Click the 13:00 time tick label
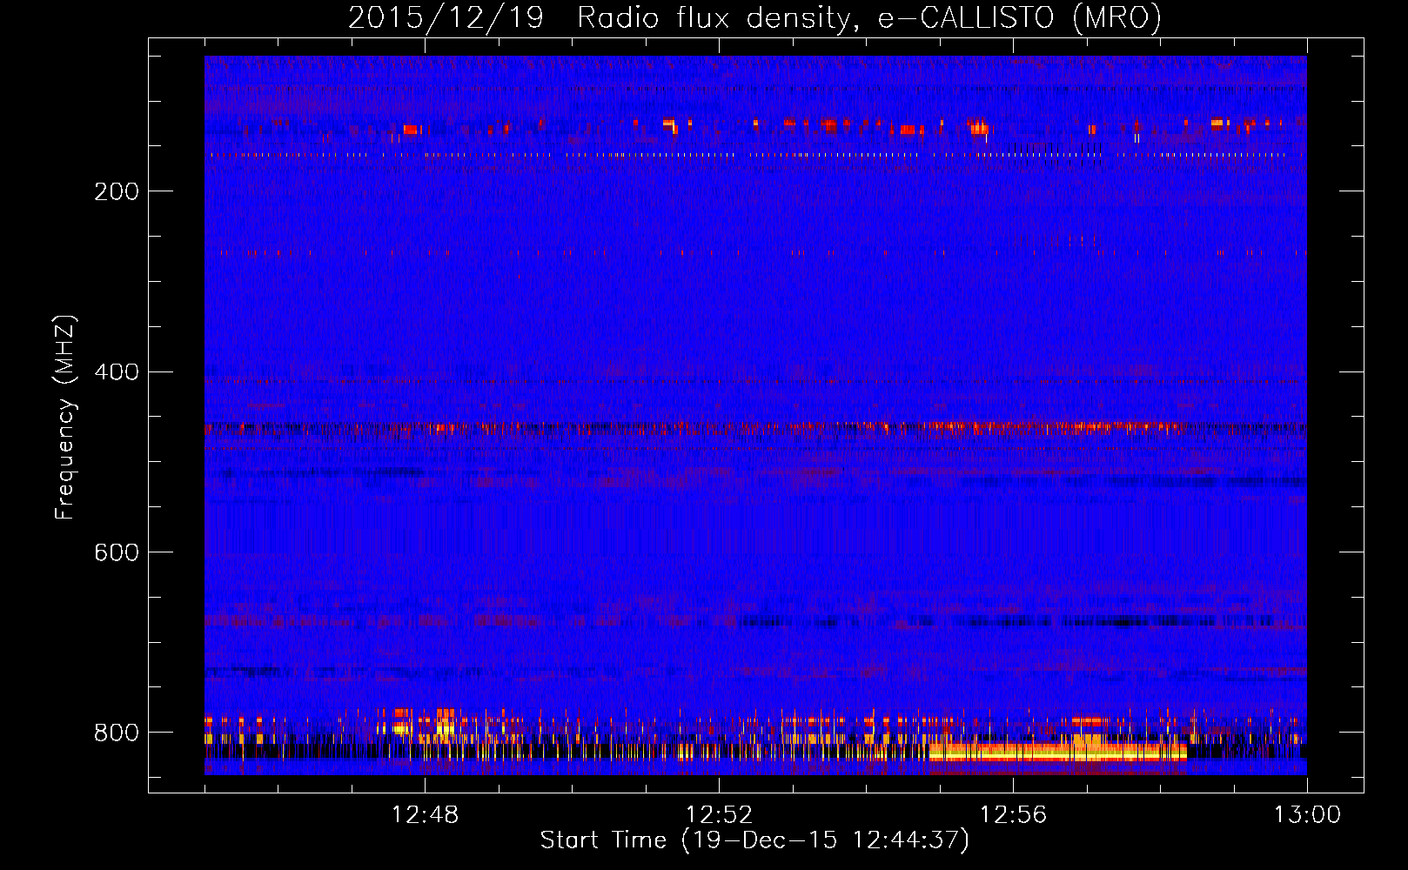The image size is (1408, 870). [x=1307, y=815]
